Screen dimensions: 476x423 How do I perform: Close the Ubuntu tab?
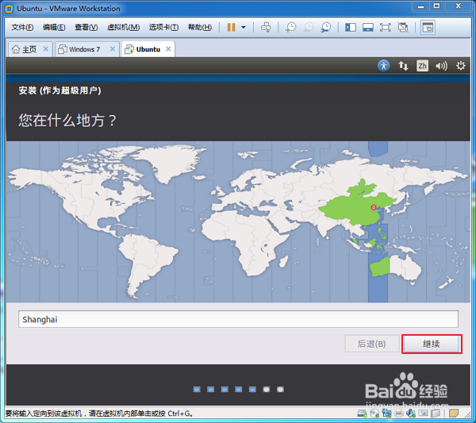point(168,49)
